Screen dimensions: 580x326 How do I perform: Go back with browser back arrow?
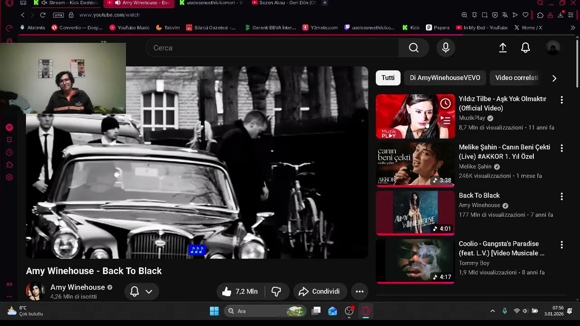click(23, 15)
